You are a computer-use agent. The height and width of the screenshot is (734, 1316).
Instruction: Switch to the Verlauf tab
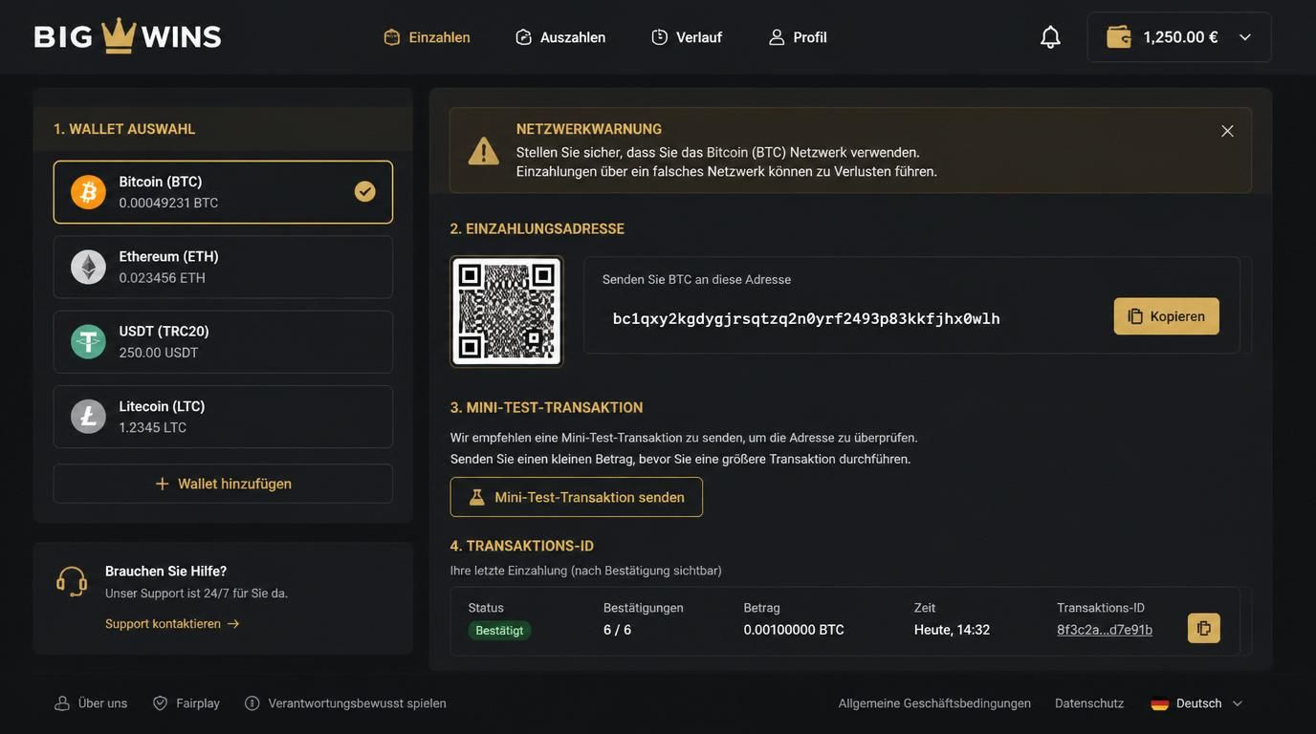point(687,37)
